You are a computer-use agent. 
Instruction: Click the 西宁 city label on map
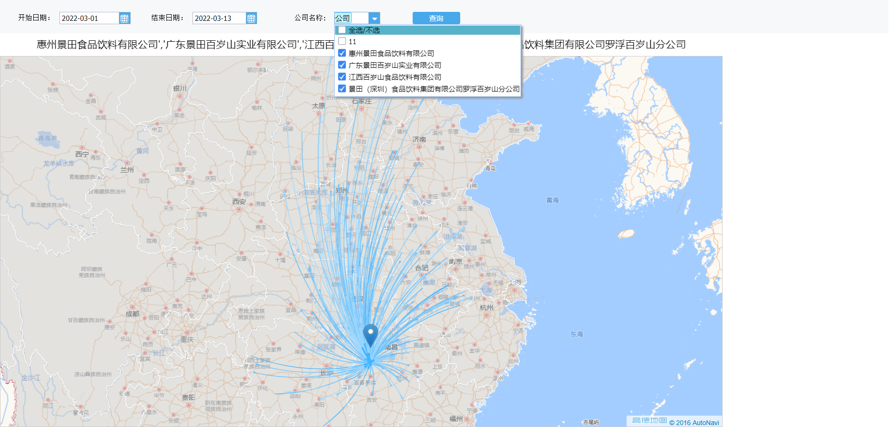[82, 154]
